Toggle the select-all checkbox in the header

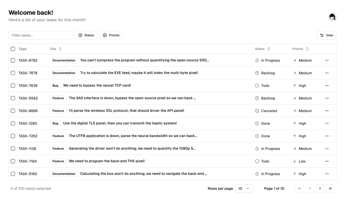click(x=13, y=49)
